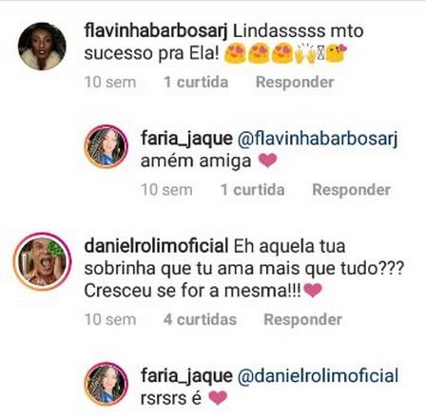
Task: Open the @flavinhabarbosarj mention link
Action: (318, 139)
